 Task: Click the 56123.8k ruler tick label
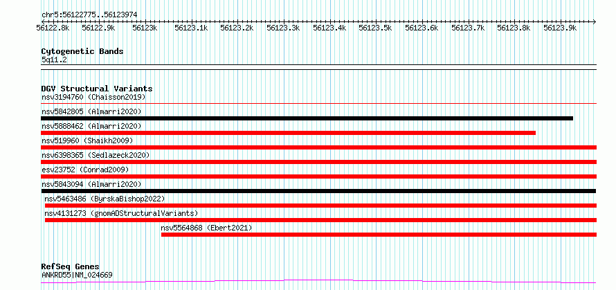[514, 28]
